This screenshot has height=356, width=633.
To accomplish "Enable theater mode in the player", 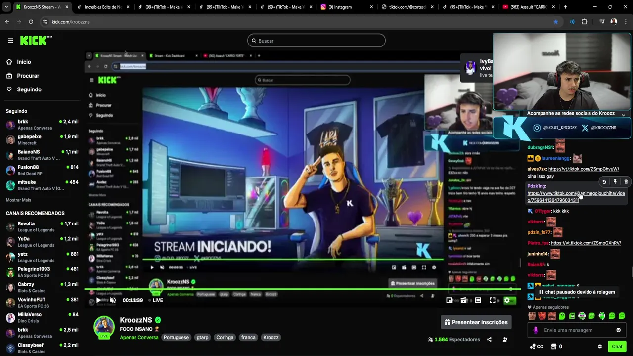I will point(478,300).
